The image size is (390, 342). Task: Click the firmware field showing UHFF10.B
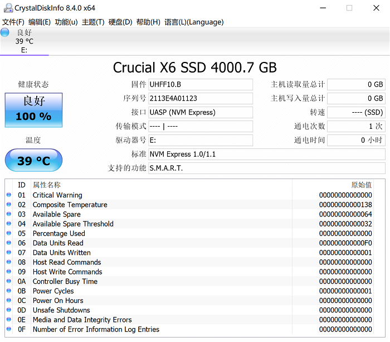[x=201, y=85]
